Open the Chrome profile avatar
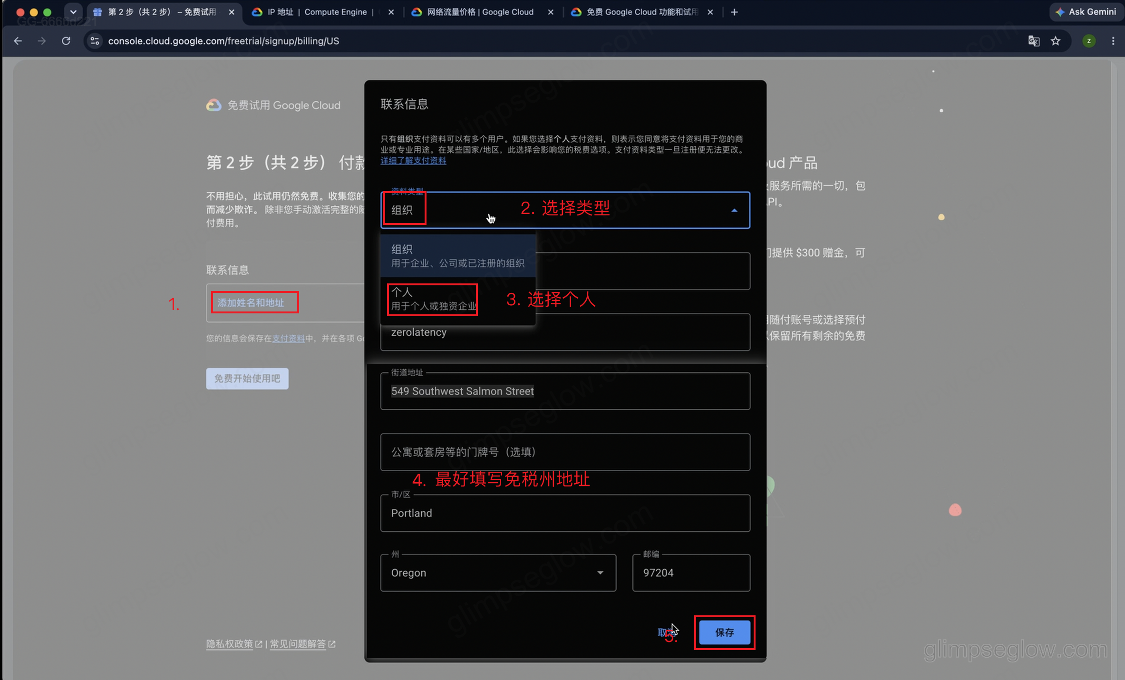Image resolution: width=1125 pixels, height=680 pixels. click(1089, 41)
